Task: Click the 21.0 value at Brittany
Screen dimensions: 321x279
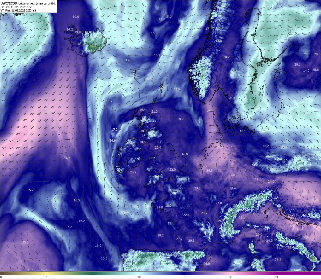Action: pos(160,207)
